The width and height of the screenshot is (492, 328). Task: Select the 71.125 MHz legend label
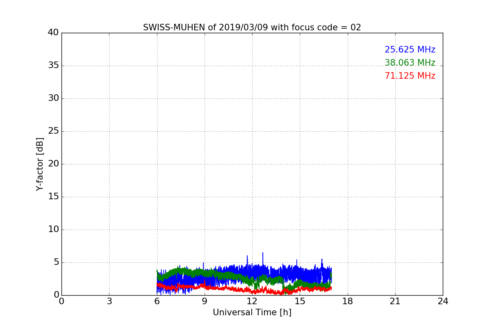[410, 76]
